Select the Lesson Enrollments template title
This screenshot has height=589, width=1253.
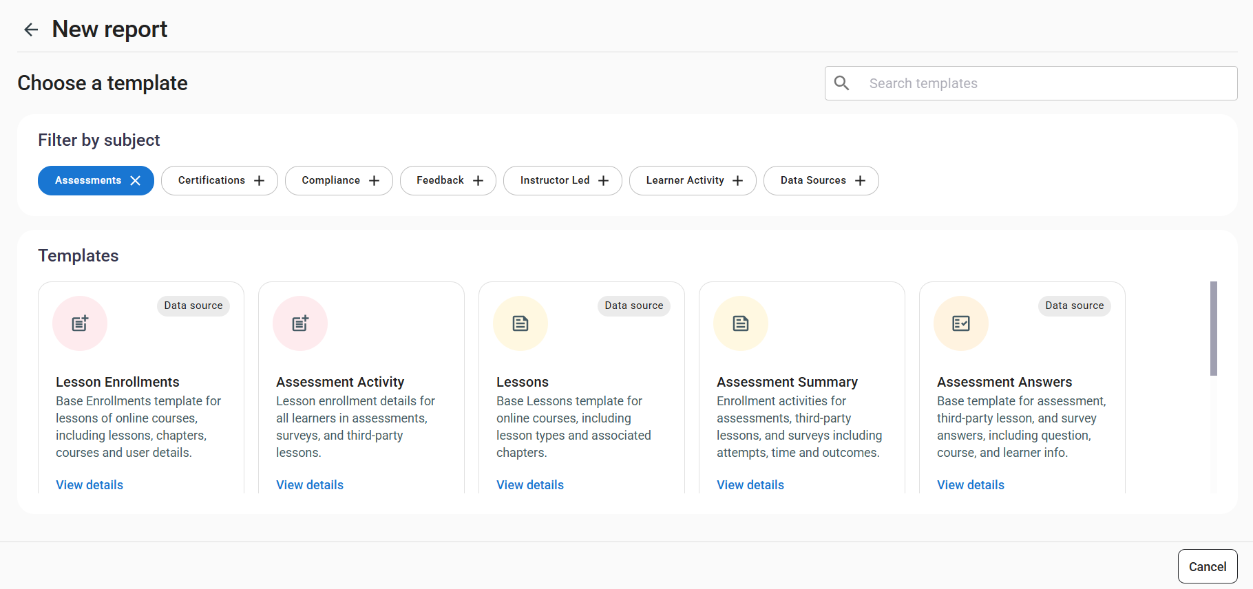click(118, 382)
